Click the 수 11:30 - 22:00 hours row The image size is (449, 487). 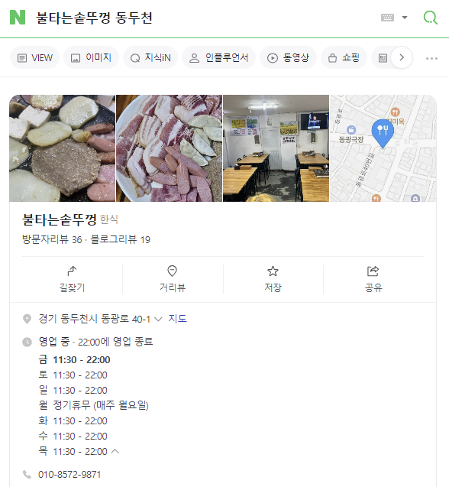coord(73,436)
